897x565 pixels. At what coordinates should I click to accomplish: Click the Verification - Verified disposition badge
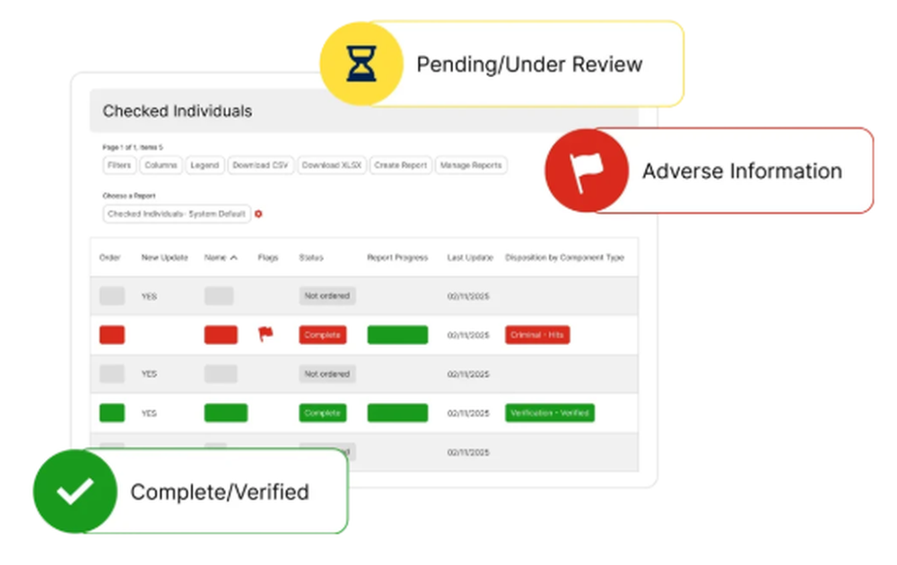click(x=550, y=413)
